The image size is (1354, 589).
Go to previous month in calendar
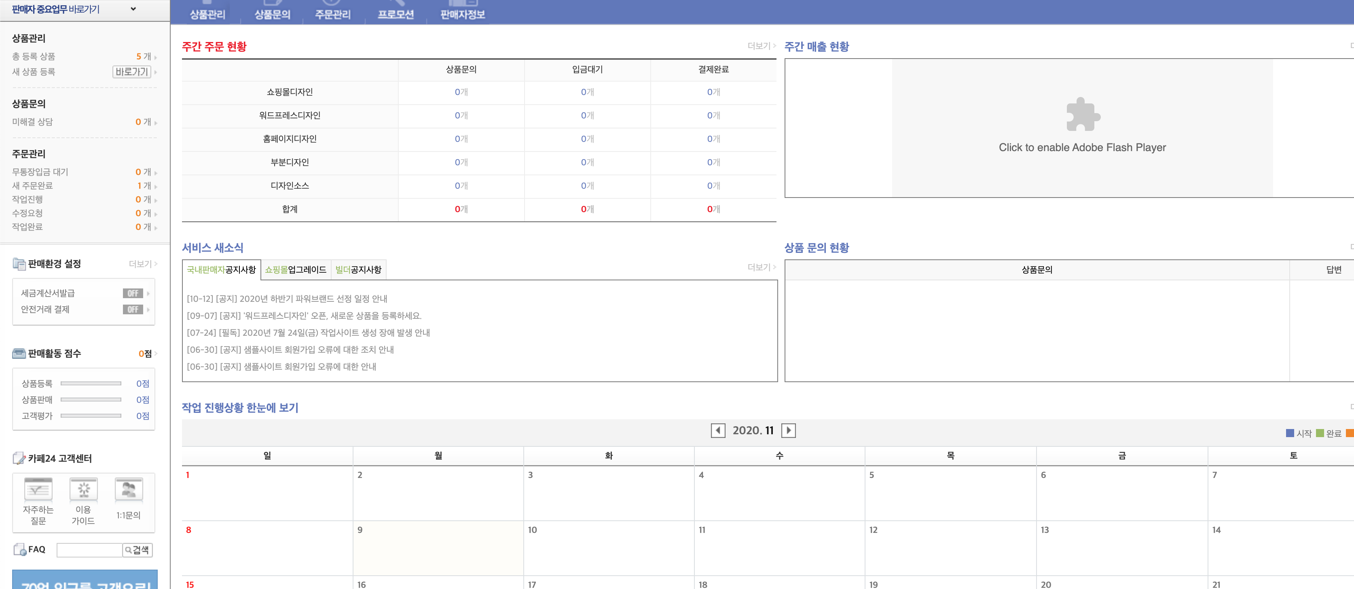[x=717, y=431]
